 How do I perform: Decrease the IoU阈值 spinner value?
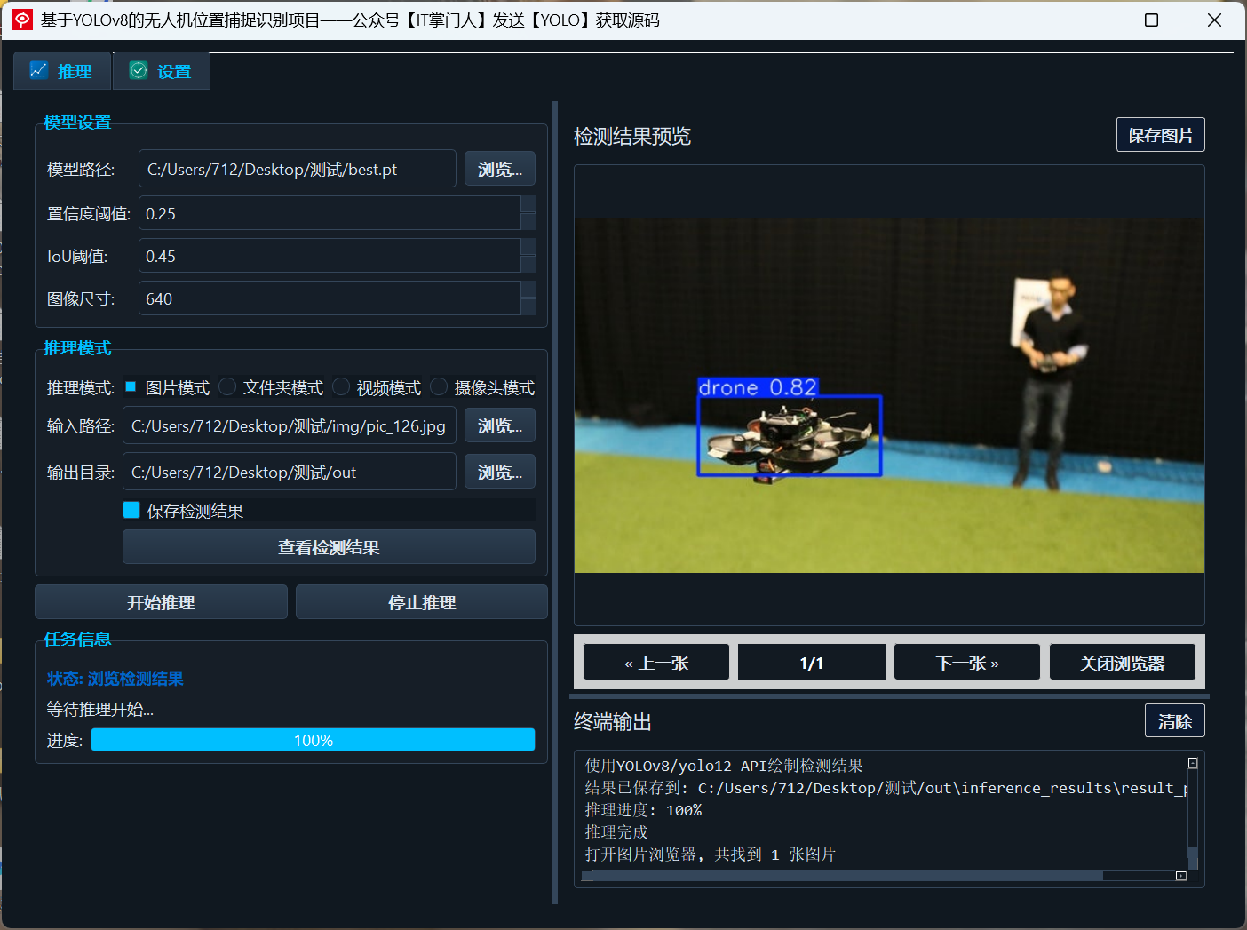[528, 265]
